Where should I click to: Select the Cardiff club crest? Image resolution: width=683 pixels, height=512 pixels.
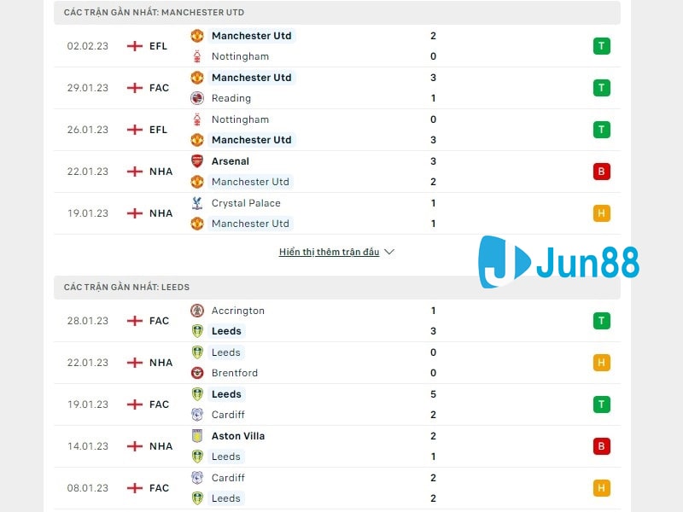pos(196,415)
